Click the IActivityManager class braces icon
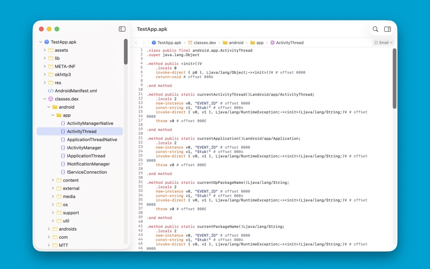The width and height of the screenshot is (430, 269). (63, 148)
